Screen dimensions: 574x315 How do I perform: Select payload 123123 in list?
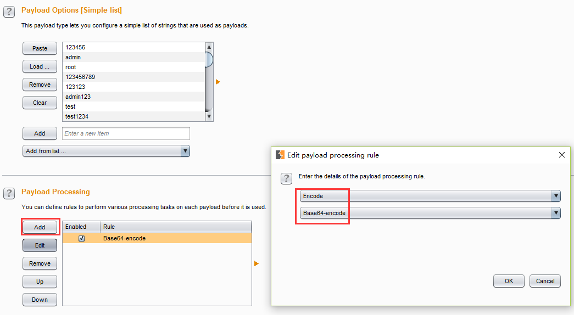click(x=133, y=87)
